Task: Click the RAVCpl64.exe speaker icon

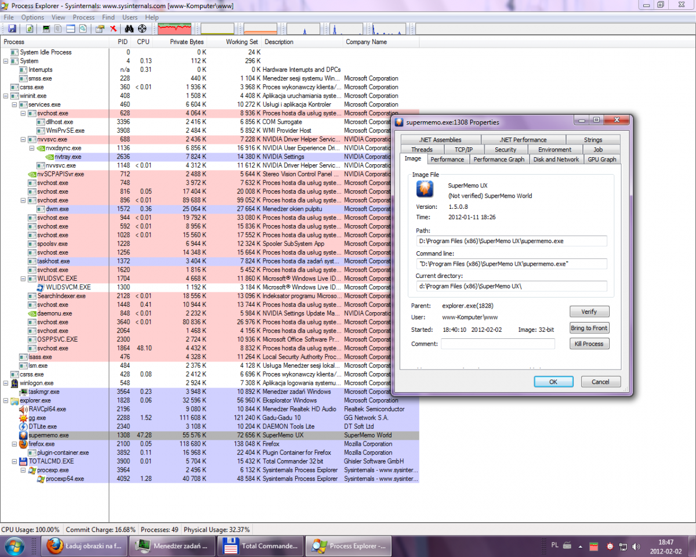Action: point(23,409)
